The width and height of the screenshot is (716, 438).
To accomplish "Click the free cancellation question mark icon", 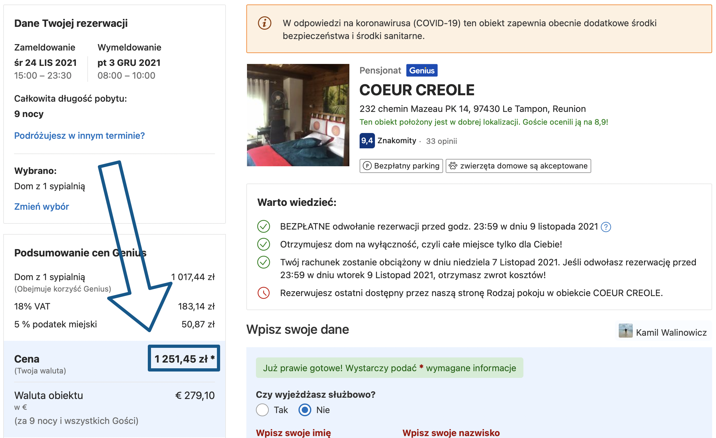I will tap(606, 227).
